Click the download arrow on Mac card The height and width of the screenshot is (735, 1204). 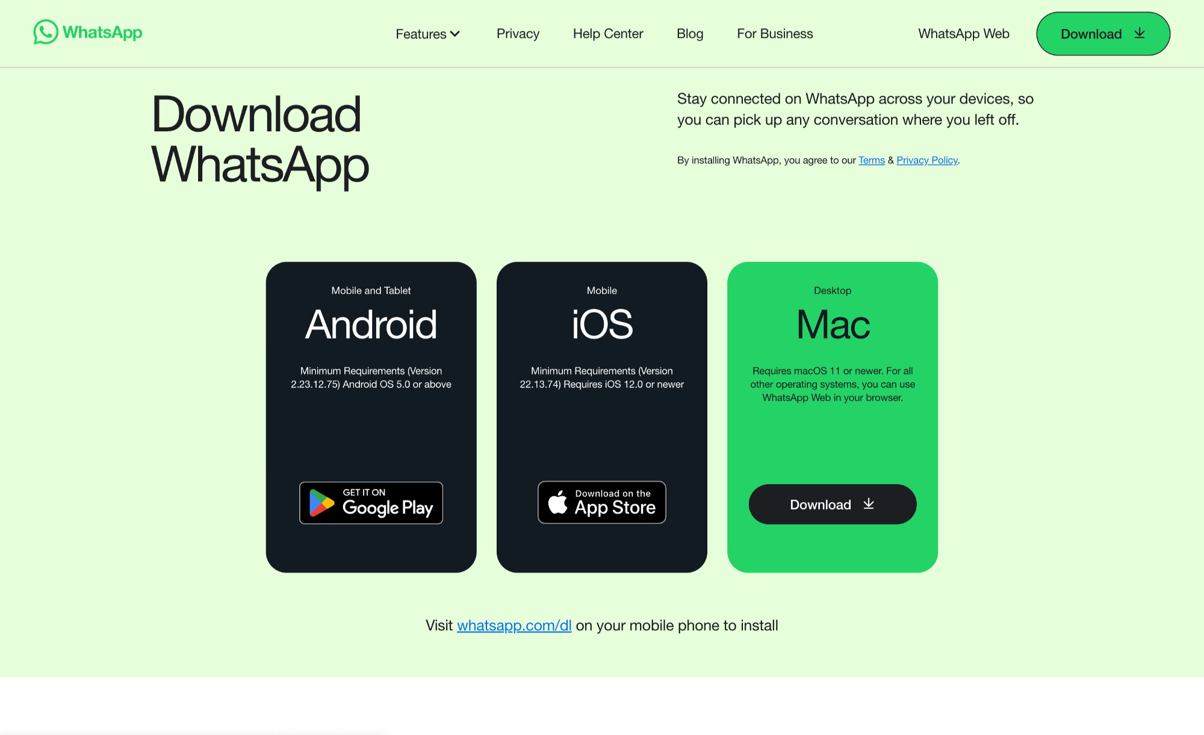pos(869,503)
